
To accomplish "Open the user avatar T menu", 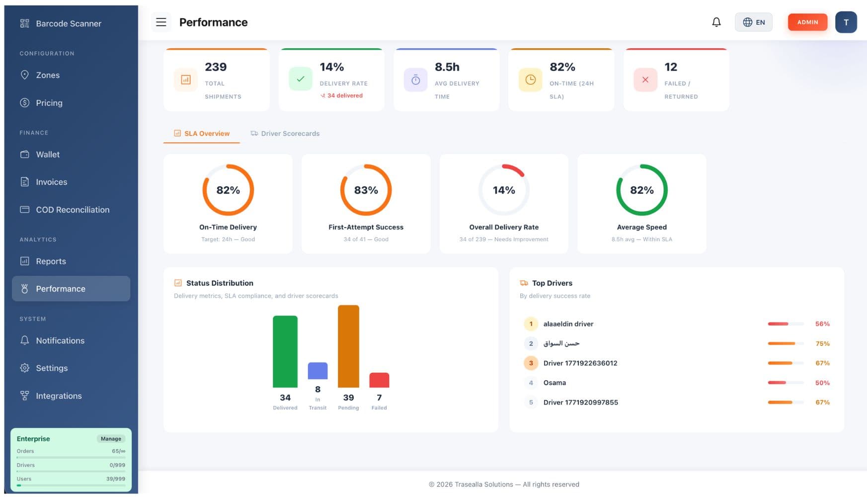I will coord(845,22).
